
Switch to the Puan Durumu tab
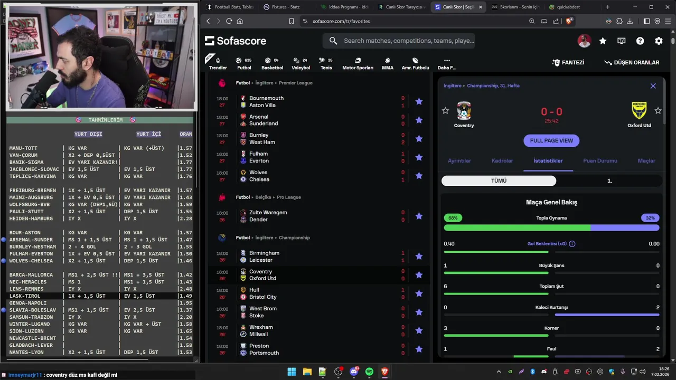pos(600,160)
